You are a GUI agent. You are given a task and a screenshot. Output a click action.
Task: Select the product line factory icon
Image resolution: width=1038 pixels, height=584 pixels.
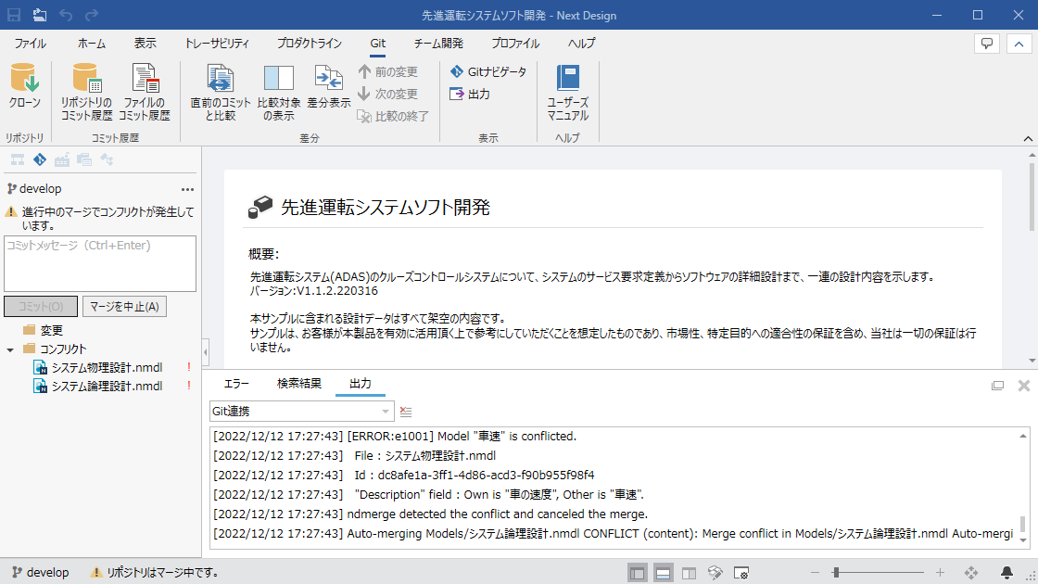click(62, 159)
